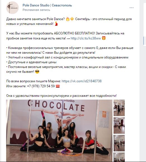Image resolution: width=146 pixels, height=162 pixels.
Task: Click the Рекламная запись label
Action: click(36, 10)
